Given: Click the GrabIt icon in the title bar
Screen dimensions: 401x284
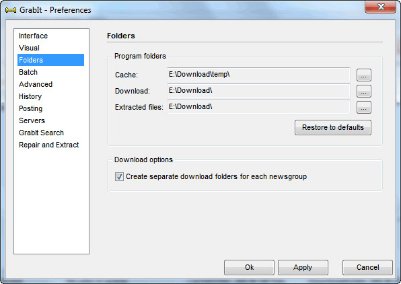Looking at the screenshot, I should (x=11, y=10).
